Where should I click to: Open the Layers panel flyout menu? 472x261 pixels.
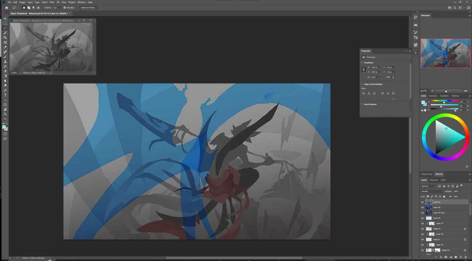(x=470, y=180)
